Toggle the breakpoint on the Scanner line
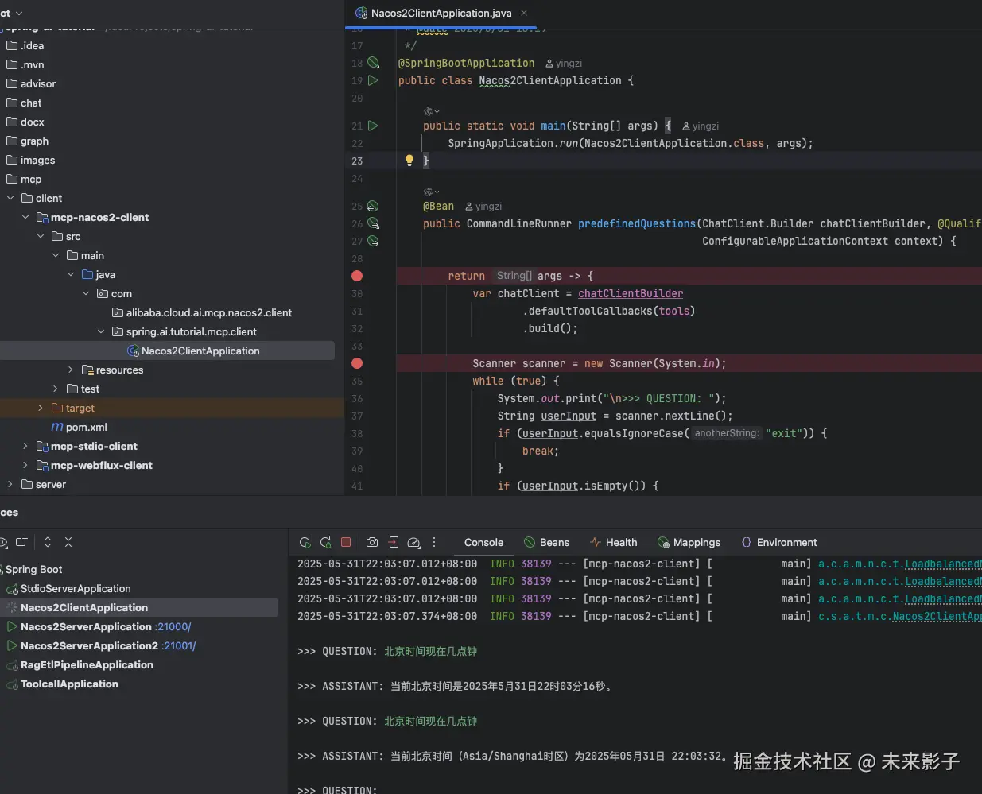 tap(357, 363)
